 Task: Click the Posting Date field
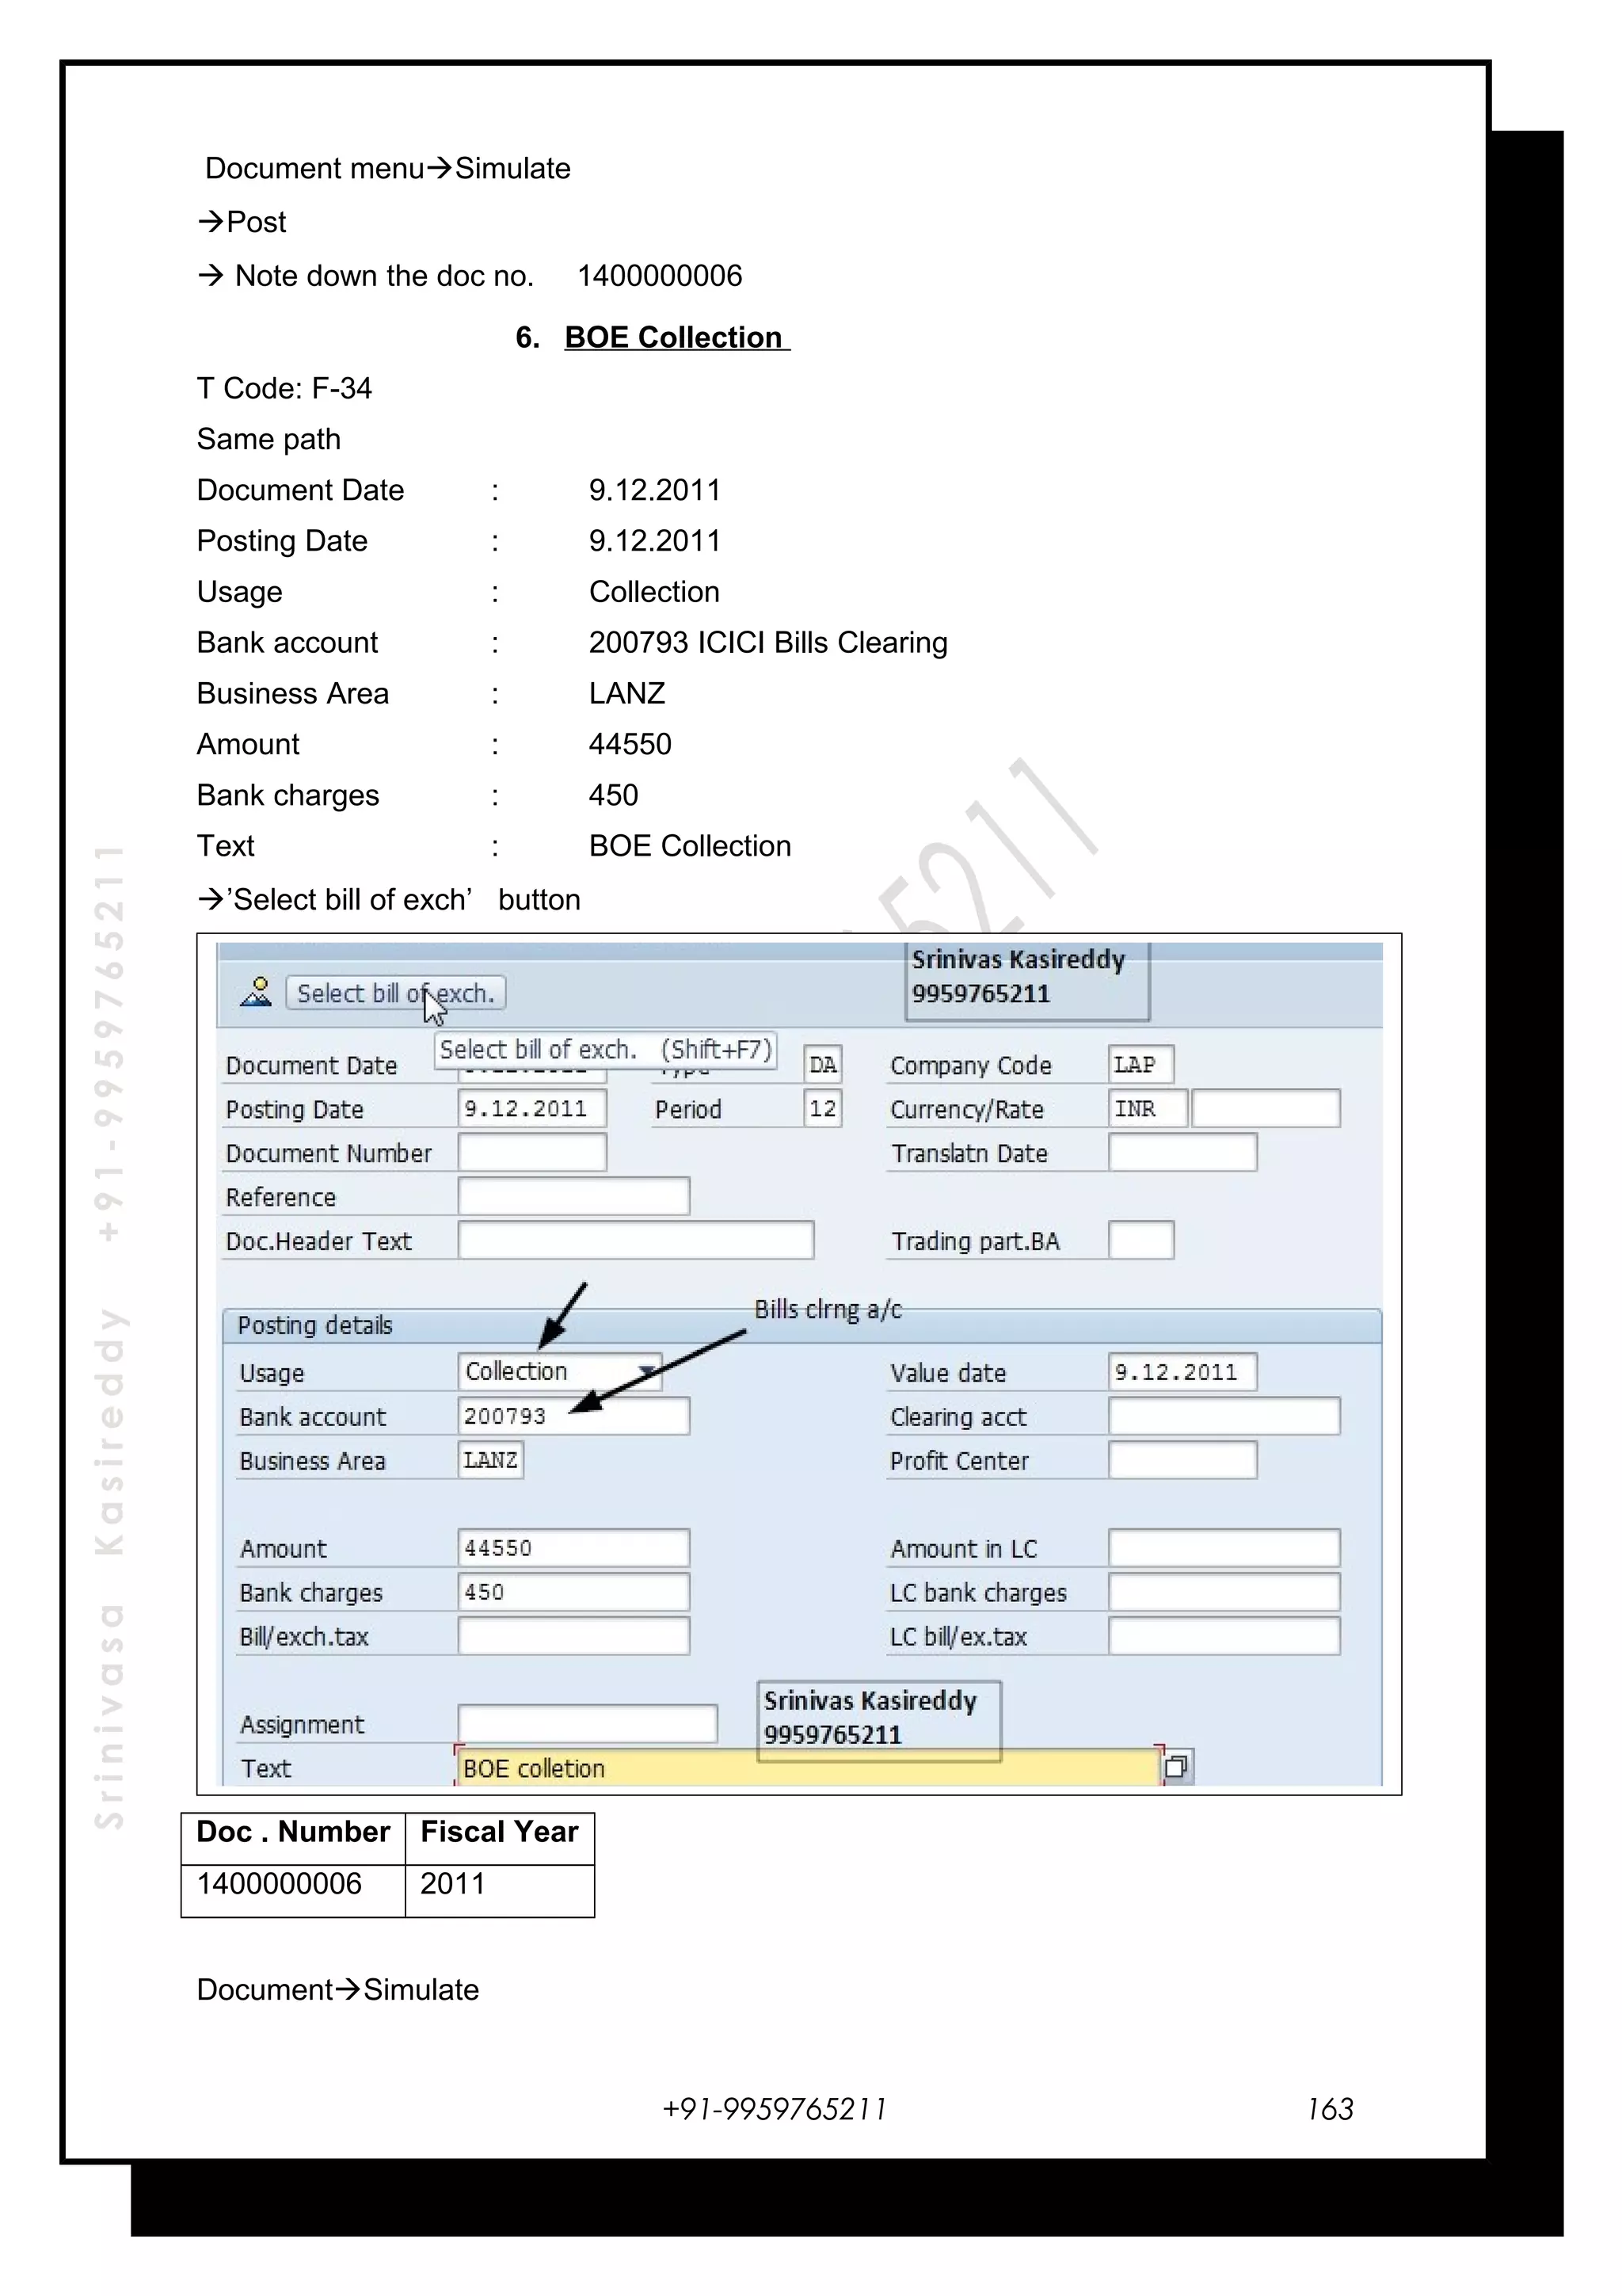[x=531, y=1108]
